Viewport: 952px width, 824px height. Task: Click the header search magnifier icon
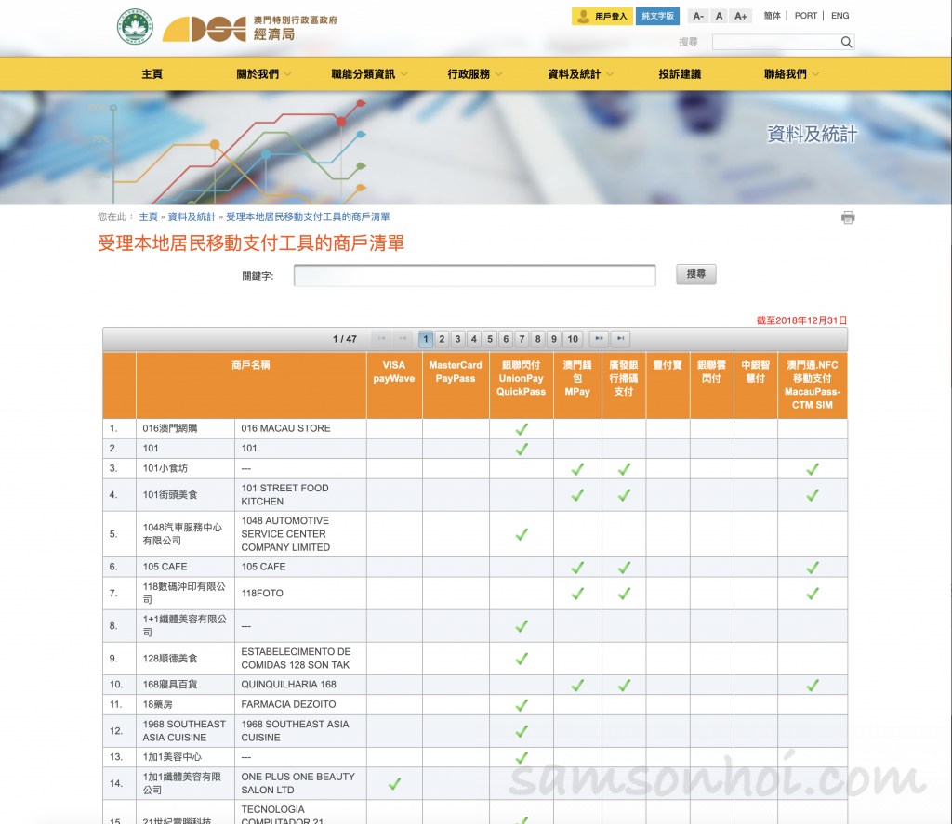coord(846,42)
